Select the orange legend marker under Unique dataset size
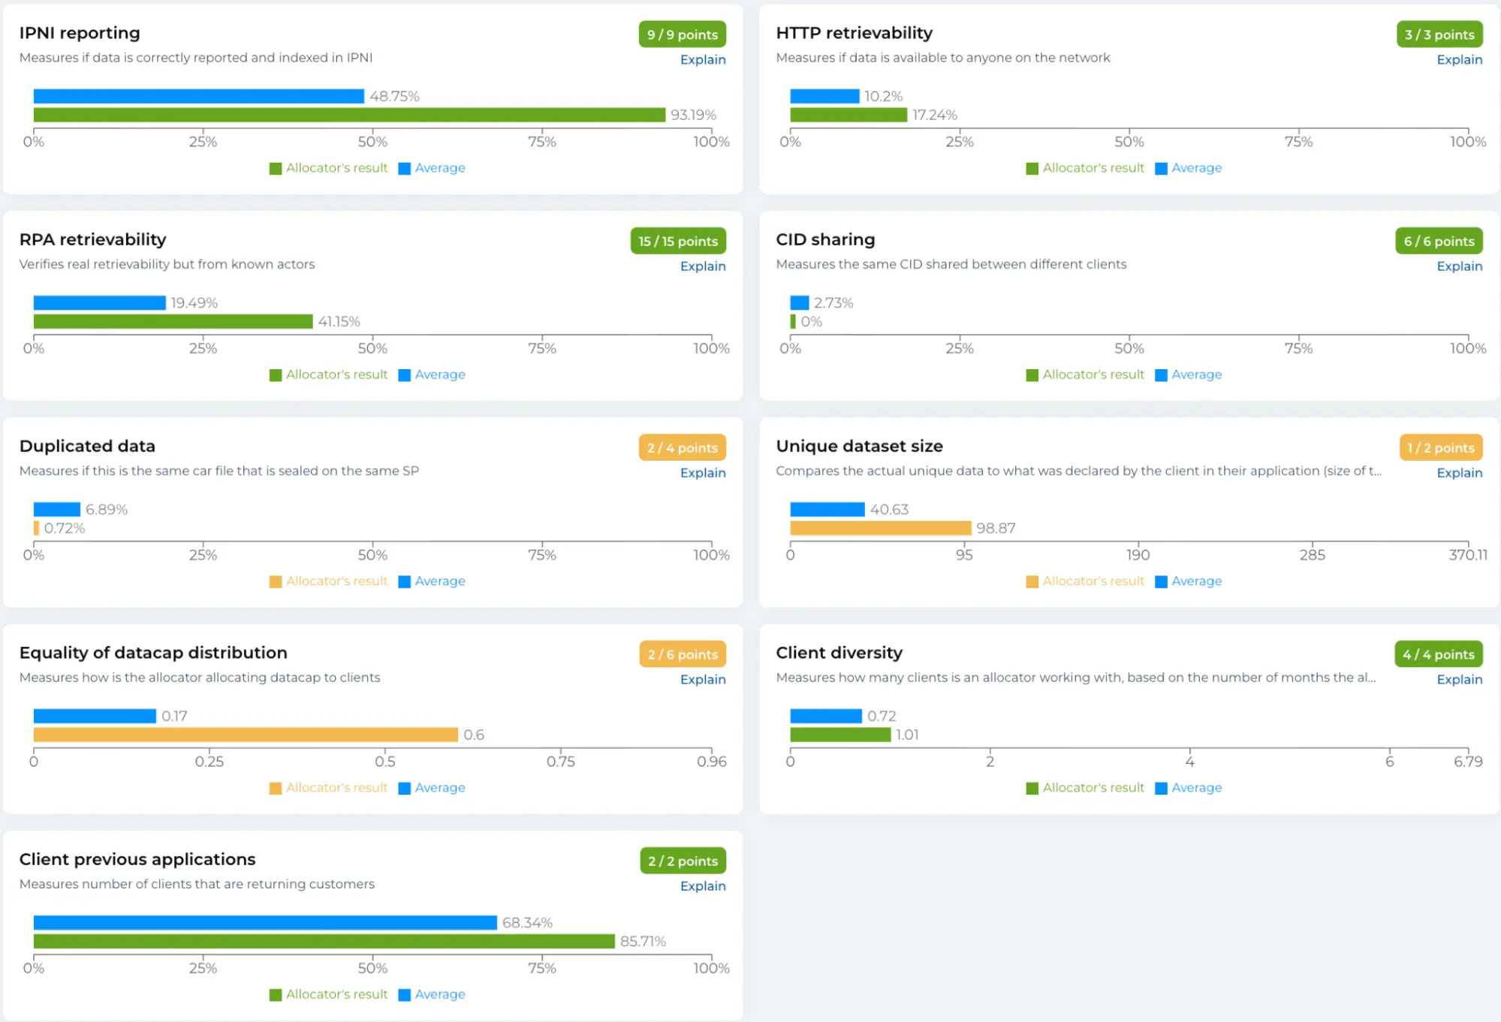Screen dimensions: 1501x1022 (1032, 581)
